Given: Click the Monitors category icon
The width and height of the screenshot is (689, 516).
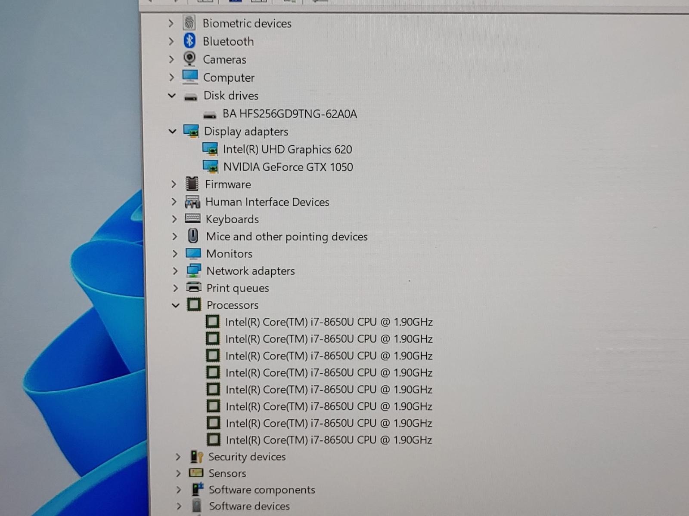Looking at the screenshot, I should pos(193,254).
